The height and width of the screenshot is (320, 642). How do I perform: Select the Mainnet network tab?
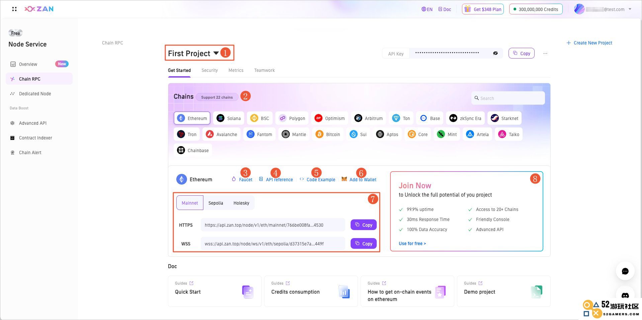coord(190,203)
